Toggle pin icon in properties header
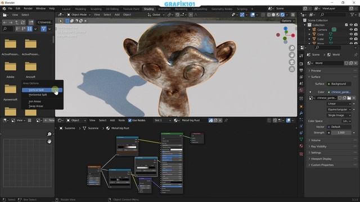The width and height of the screenshot is (360, 202). point(355,55)
